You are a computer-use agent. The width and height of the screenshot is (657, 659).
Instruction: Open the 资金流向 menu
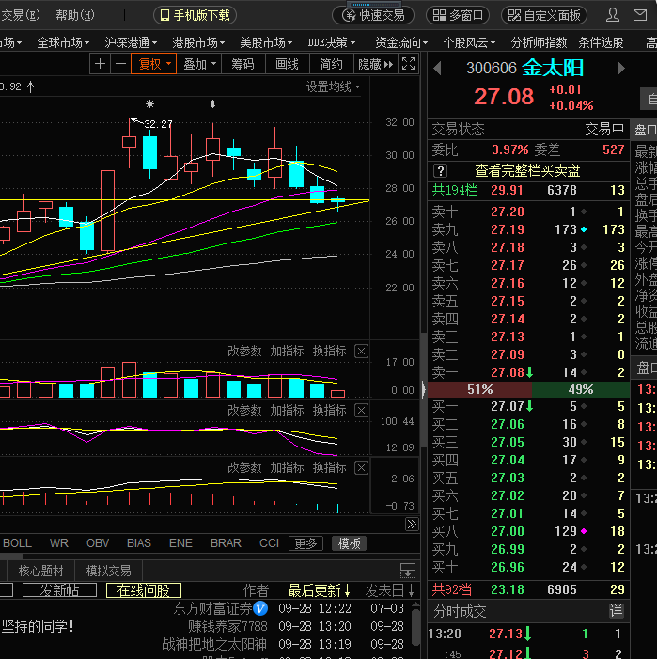click(401, 42)
